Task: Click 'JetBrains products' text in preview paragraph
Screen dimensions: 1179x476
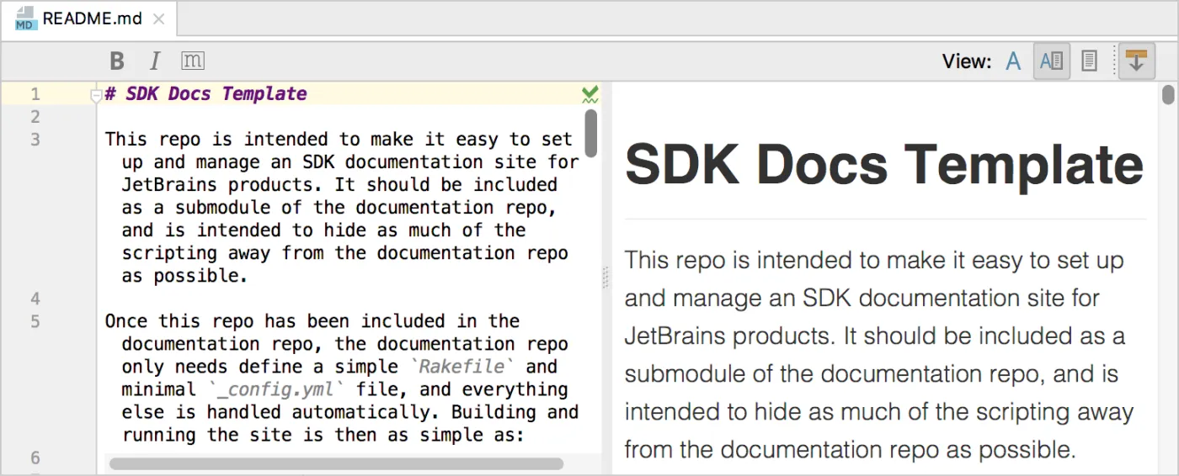Action: [x=725, y=336]
